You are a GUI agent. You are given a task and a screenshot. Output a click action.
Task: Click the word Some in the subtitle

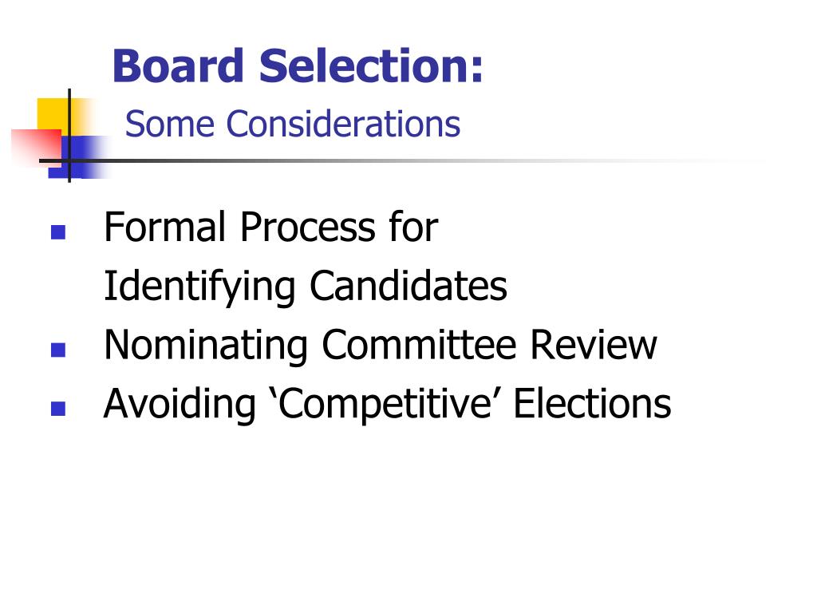tap(170, 124)
